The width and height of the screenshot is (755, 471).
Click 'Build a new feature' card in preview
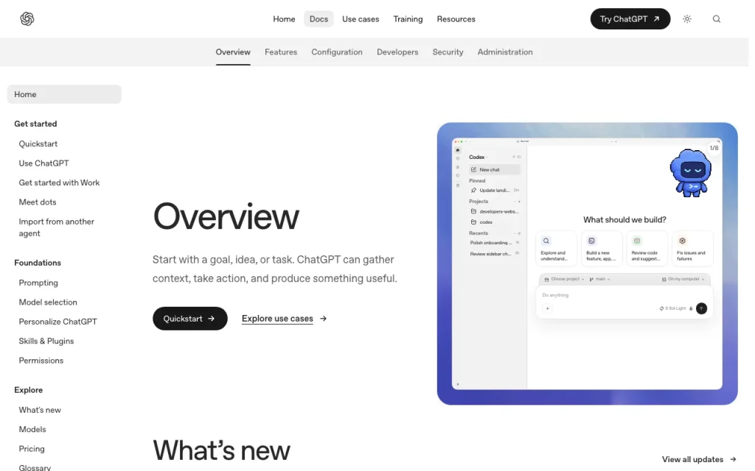[x=602, y=248]
